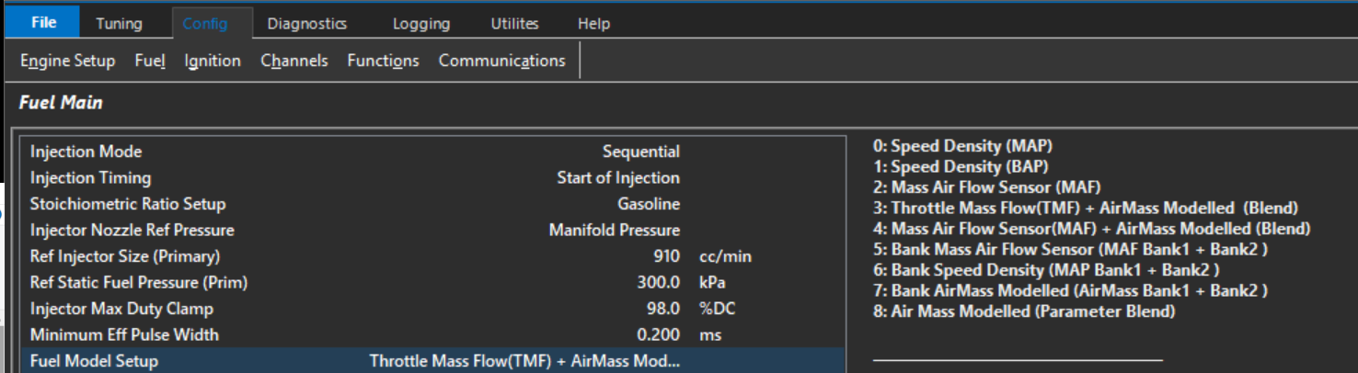Screen dimensions: 1358x373
Task: Edit the Ref Injector Size value 910
Action: tap(666, 256)
